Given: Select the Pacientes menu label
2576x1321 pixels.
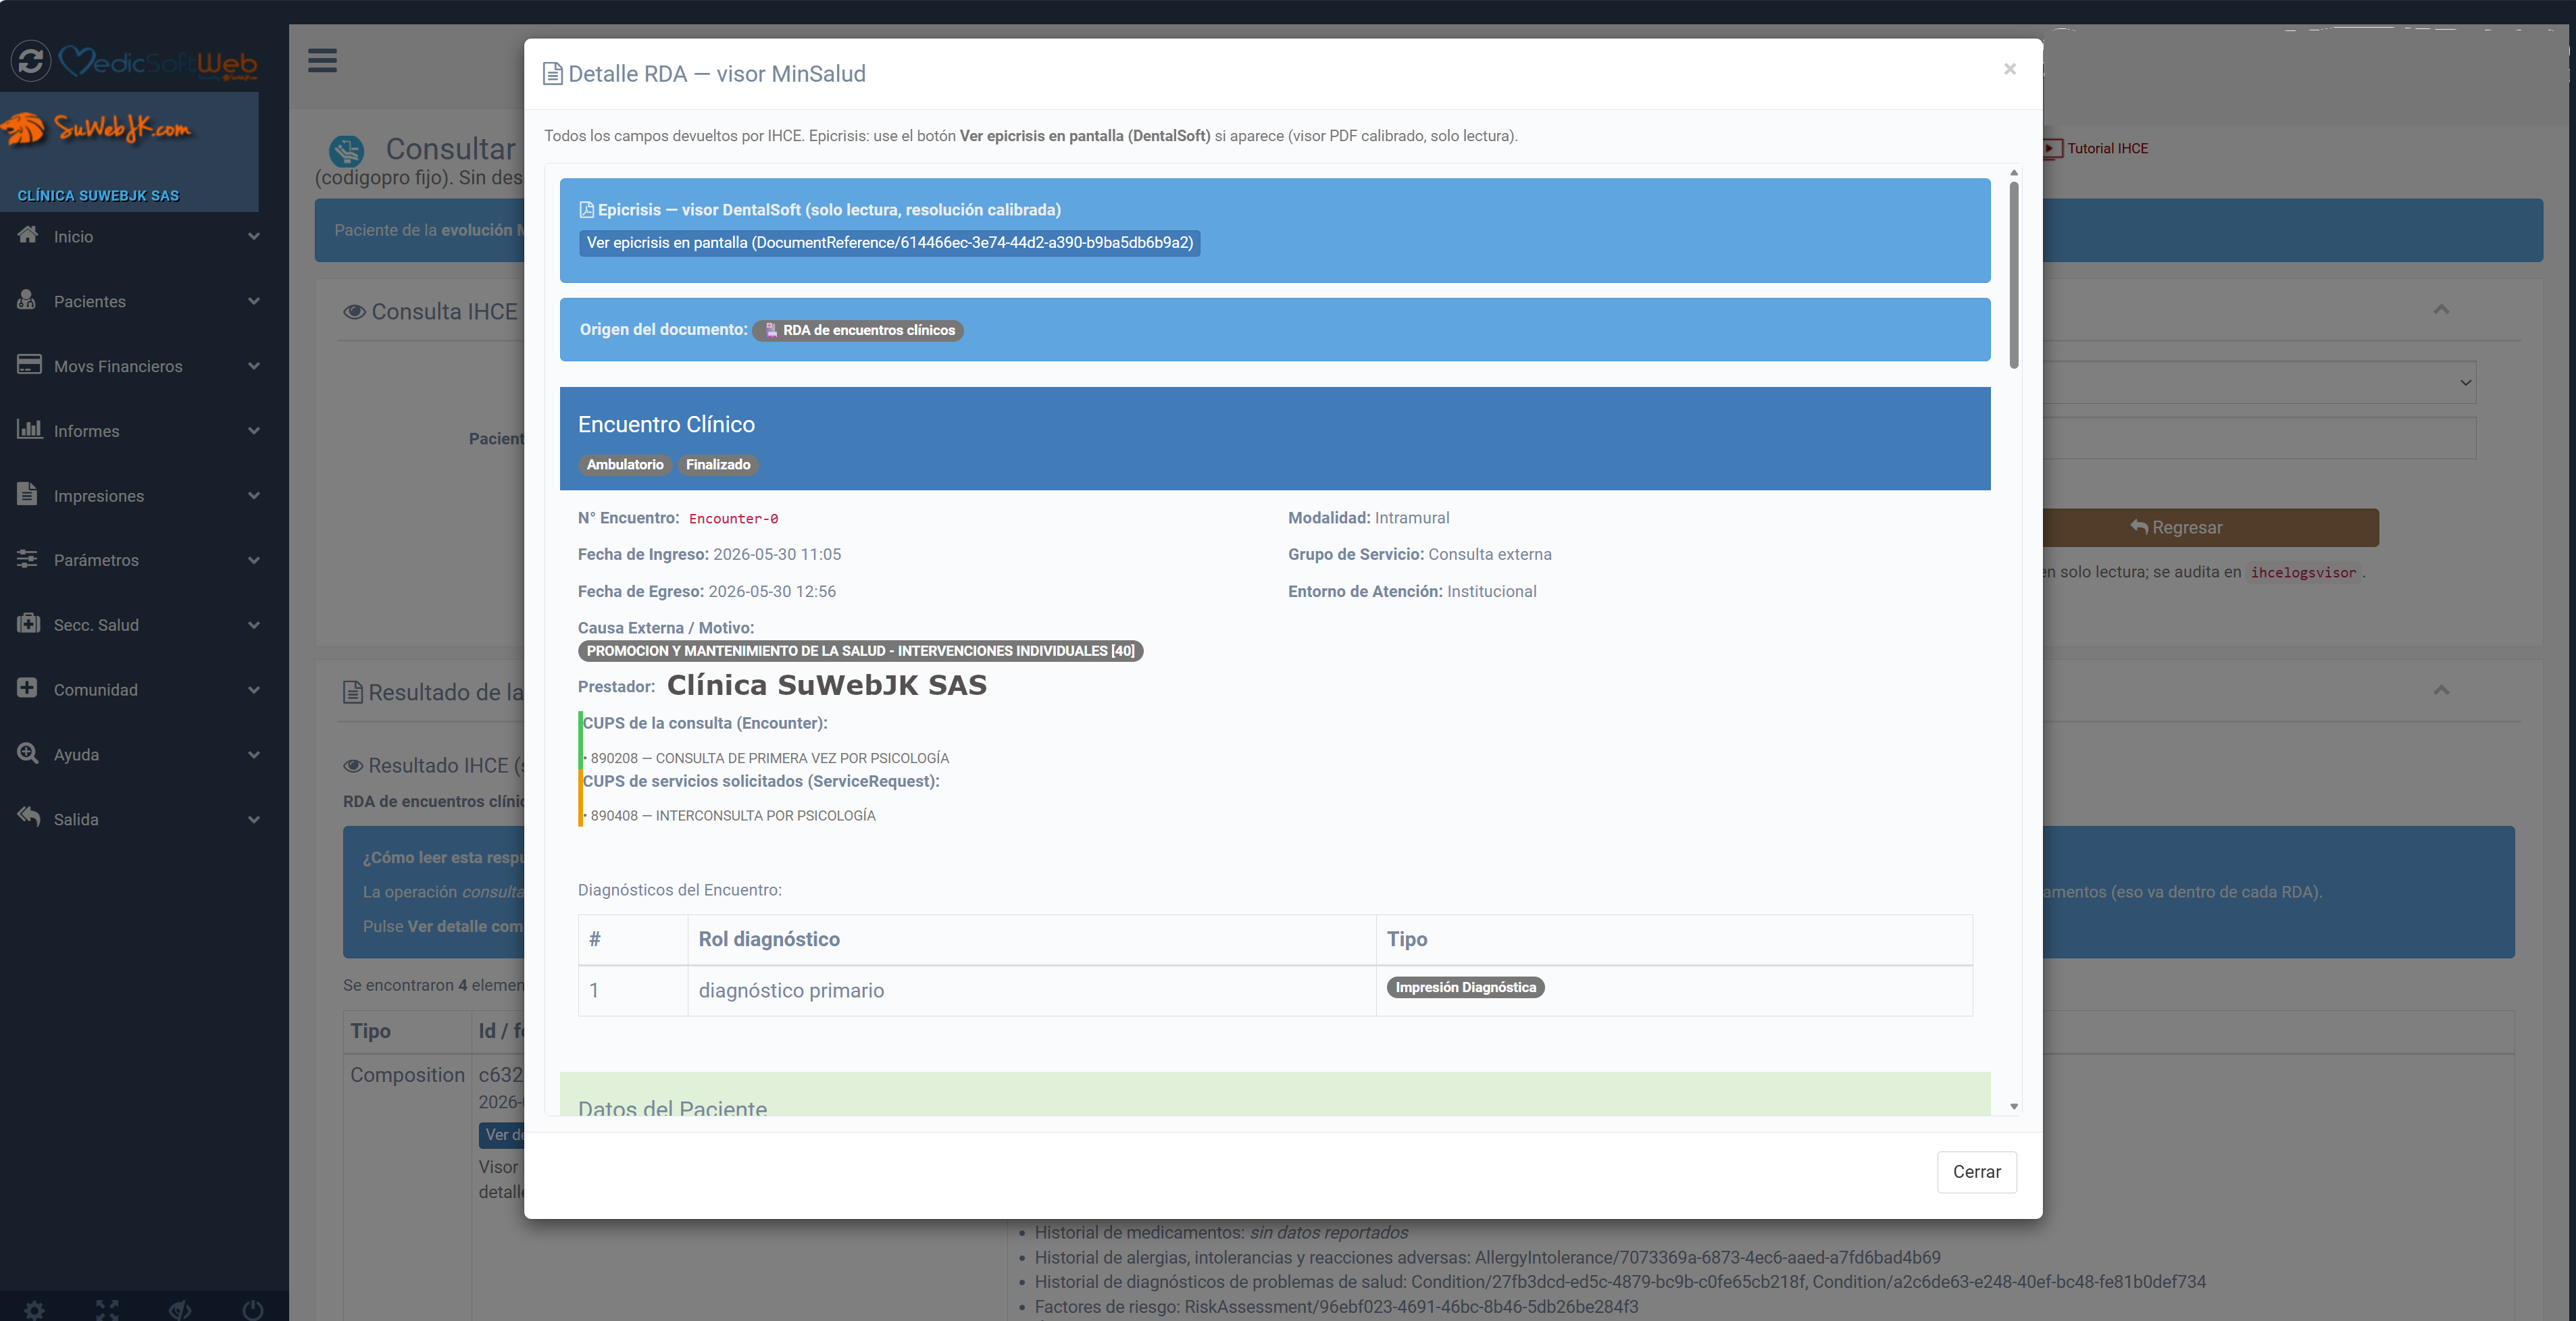Looking at the screenshot, I should [x=90, y=302].
